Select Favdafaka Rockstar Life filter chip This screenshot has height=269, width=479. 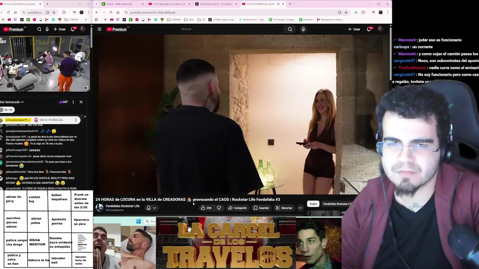pyautogui.click(x=337, y=204)
